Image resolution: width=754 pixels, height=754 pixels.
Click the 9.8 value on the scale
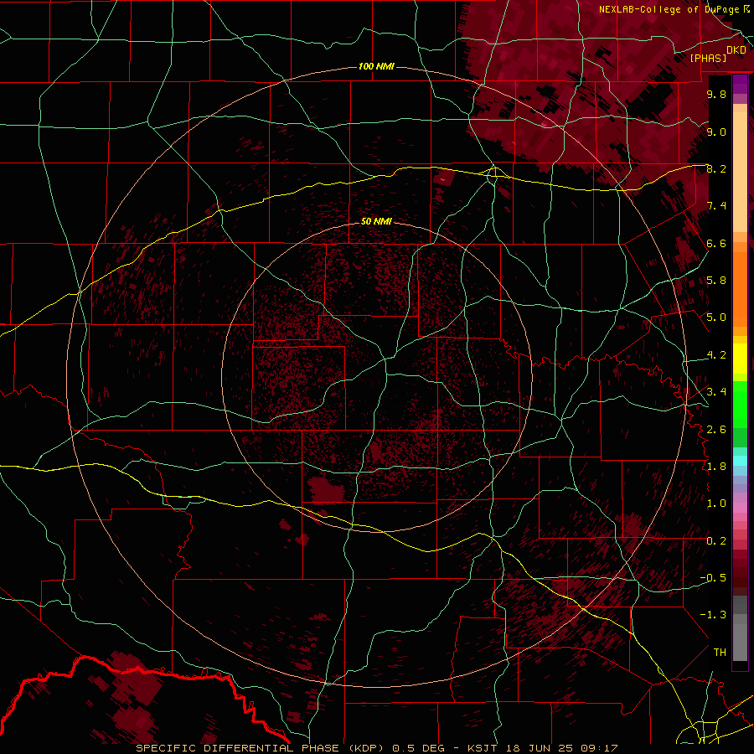pyautogui.click(x=716, y=95)
